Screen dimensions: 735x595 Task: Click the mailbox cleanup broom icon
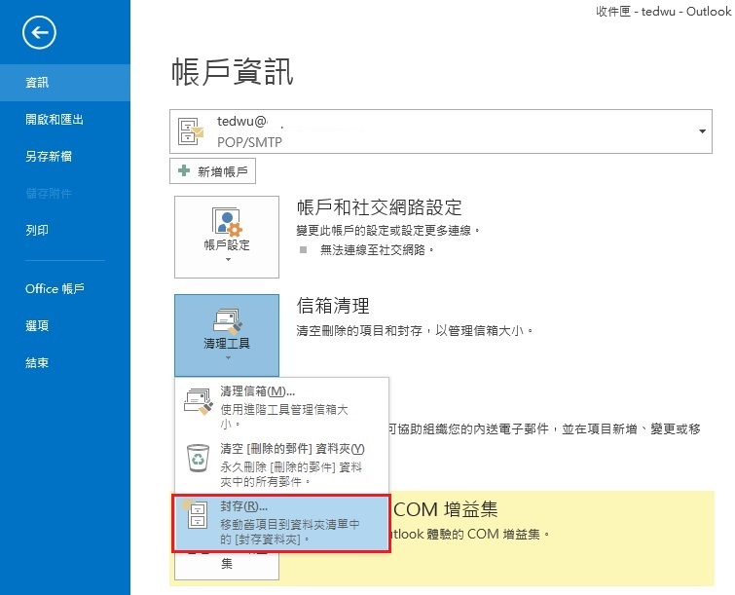click(x=228, y=321)
